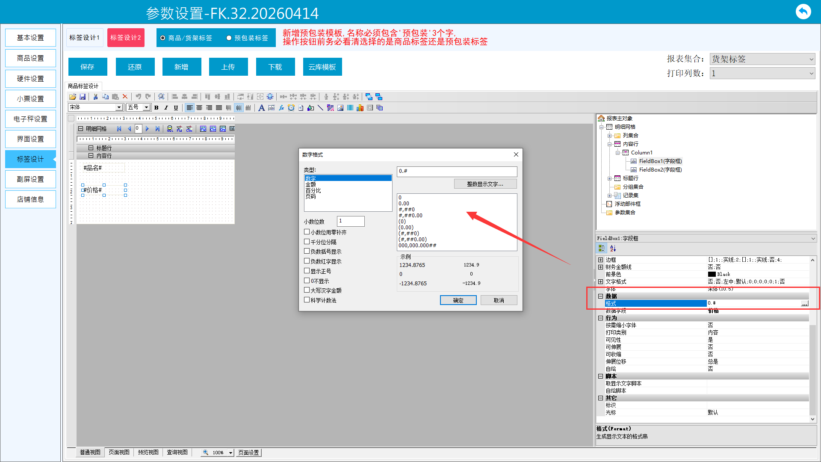Insert a barcode using the barcode icon
This screenshot has height=462, width=821.
tap(350, 108)
